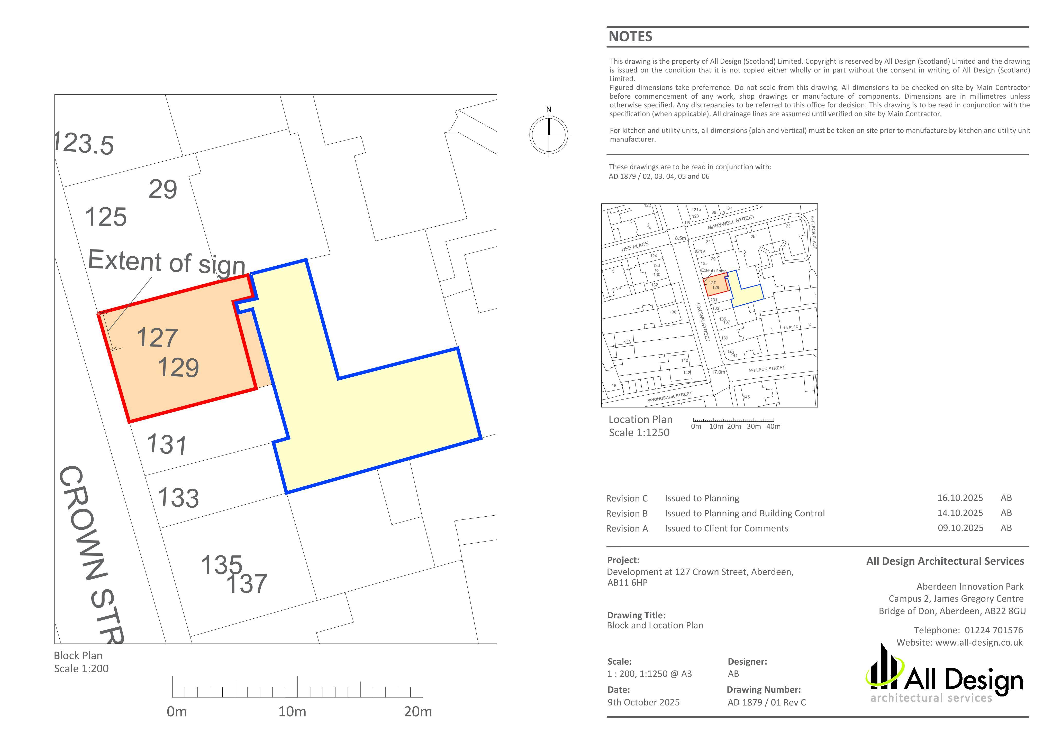
Task: Click the date '9th October 2025'
Action: [x=643, y=702]
